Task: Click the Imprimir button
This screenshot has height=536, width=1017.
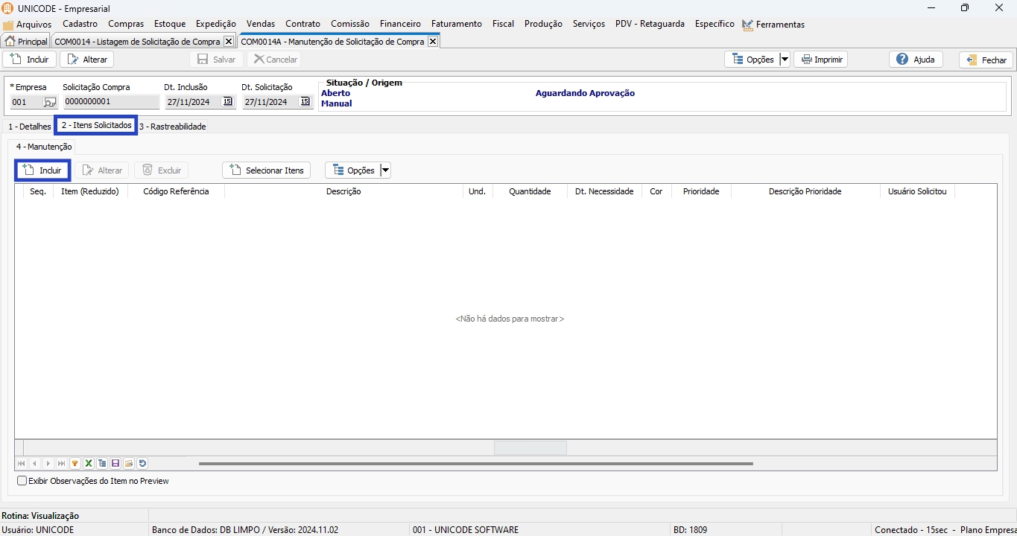Action: (821, 60)
